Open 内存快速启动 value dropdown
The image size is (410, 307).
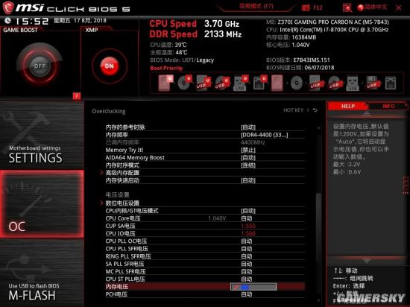pyautogui.click(x=248, y=180)
